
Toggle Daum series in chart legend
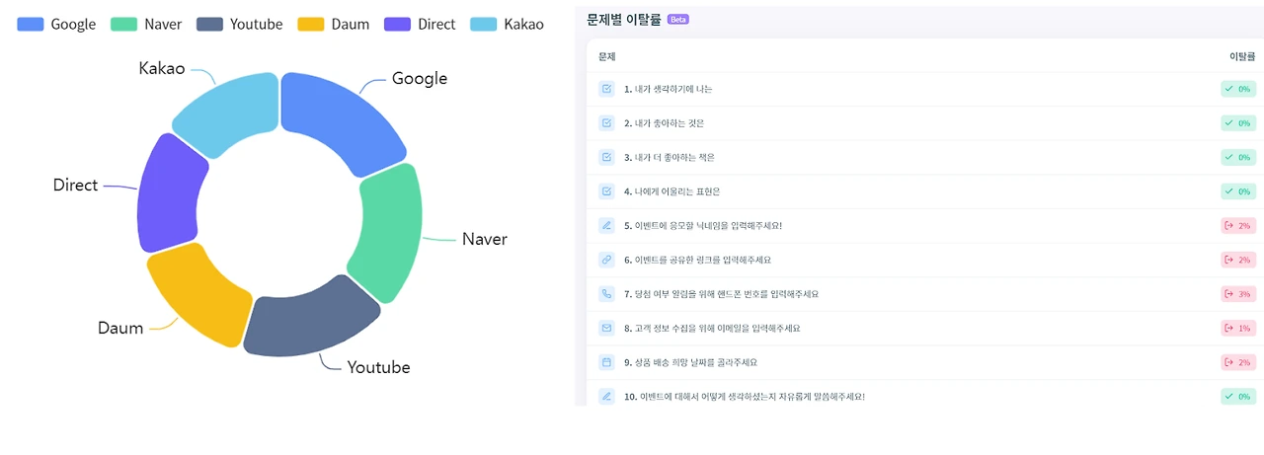(x=334, y=24)
